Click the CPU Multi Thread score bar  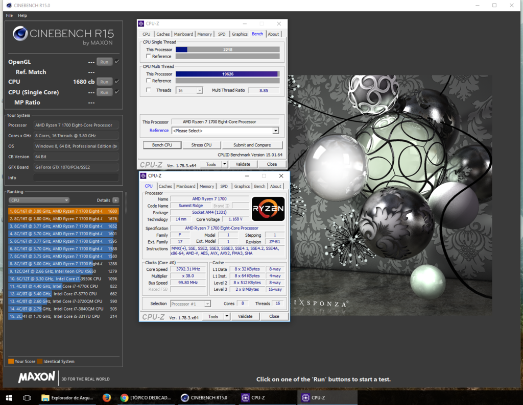point(227,74)
